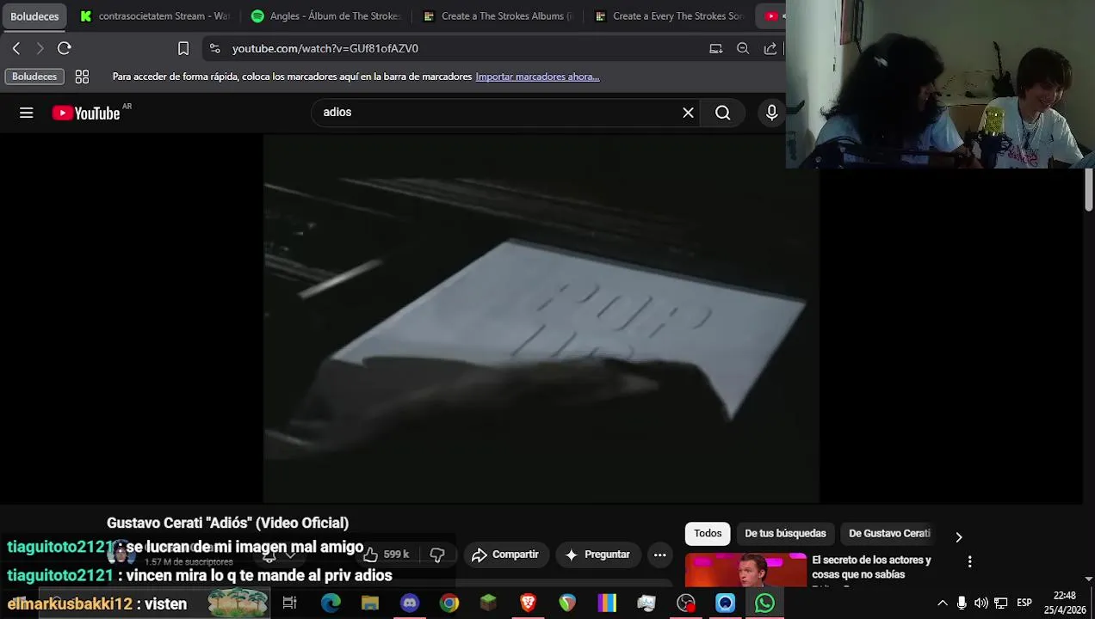
Task: Select the Todos filter chip
Action: click(708, 533)
